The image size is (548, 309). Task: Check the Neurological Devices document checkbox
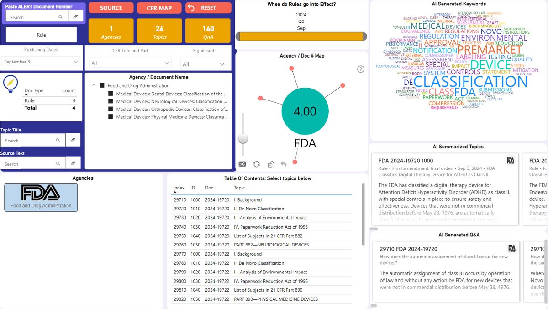pyautogui.click(x=111, y=101)
